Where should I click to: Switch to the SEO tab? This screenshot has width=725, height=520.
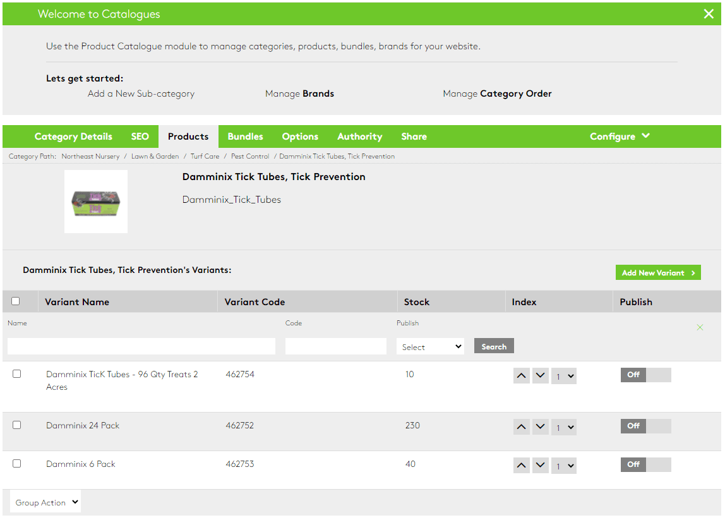[x=140, y=136]
